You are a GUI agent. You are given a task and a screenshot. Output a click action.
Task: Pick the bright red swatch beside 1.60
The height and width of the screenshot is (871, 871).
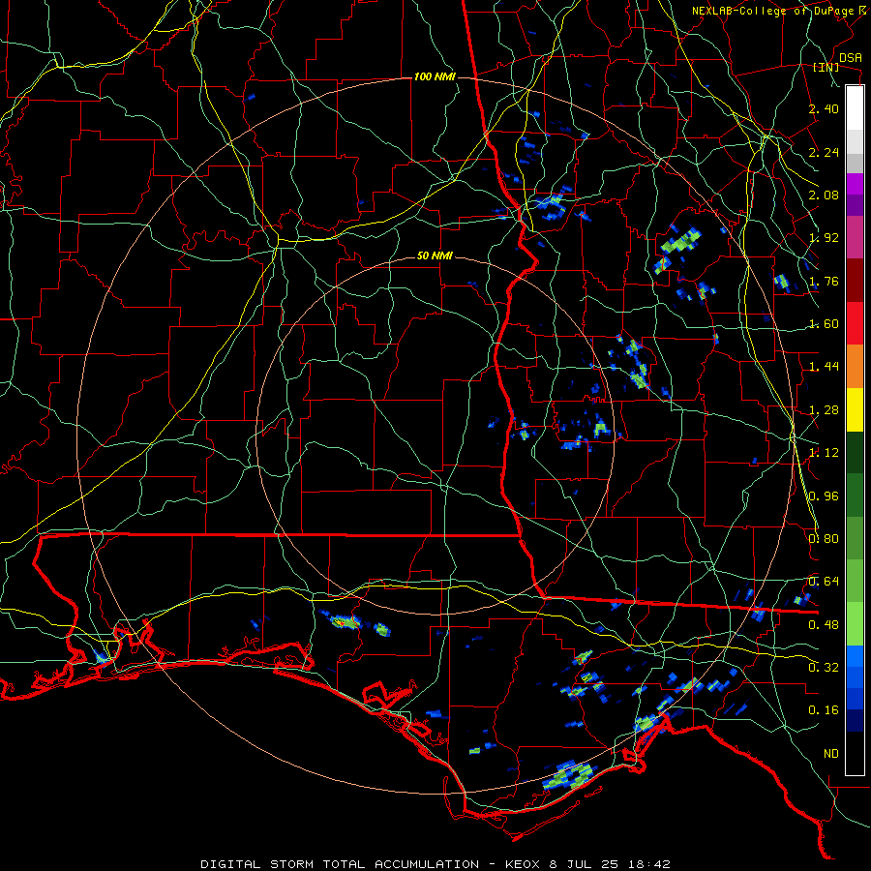tap(855, 323)
